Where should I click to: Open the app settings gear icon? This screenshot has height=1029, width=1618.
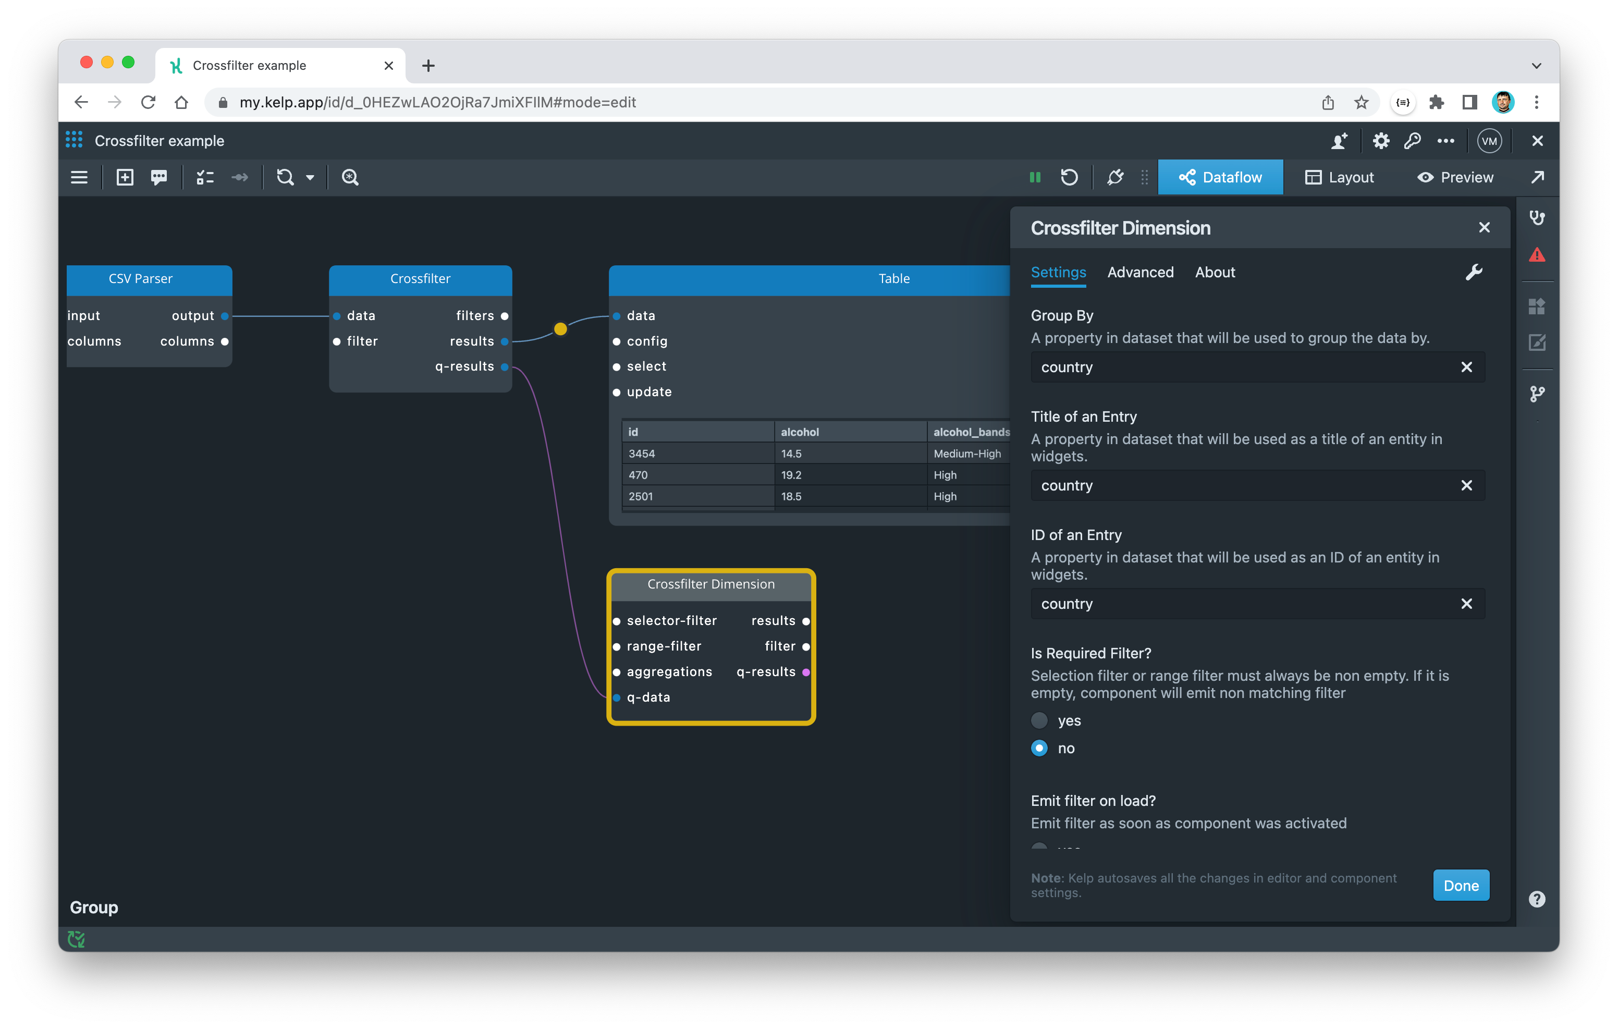click(x=1381, y=141)
